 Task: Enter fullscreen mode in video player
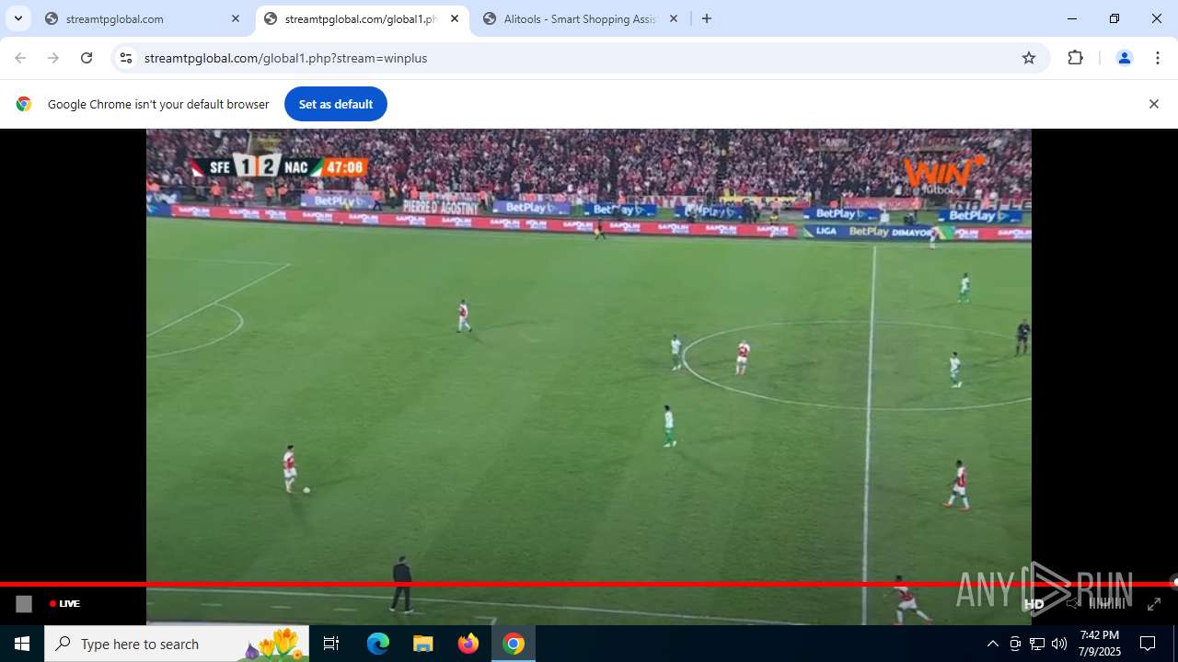click(1154, 604)
